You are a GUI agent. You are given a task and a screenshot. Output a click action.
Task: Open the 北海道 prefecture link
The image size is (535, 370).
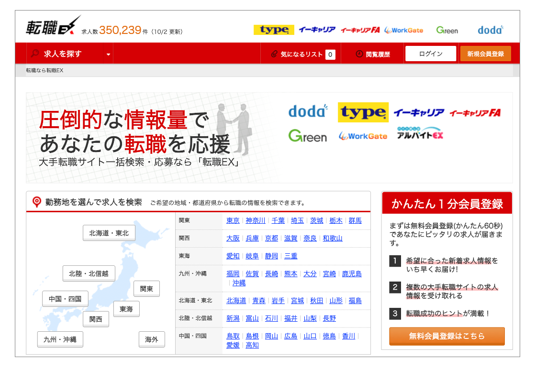tap(236, 301)
